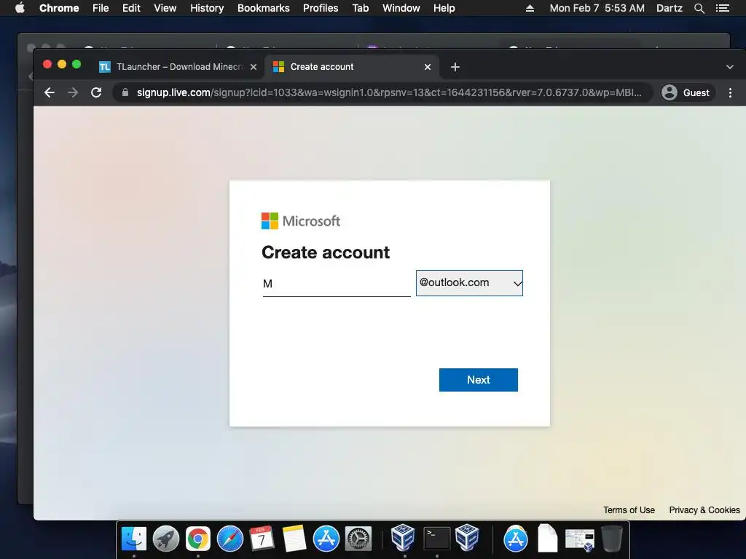The image size is (746, 559).
Task: Open the File menu
Action: click(x=101, y=8)
